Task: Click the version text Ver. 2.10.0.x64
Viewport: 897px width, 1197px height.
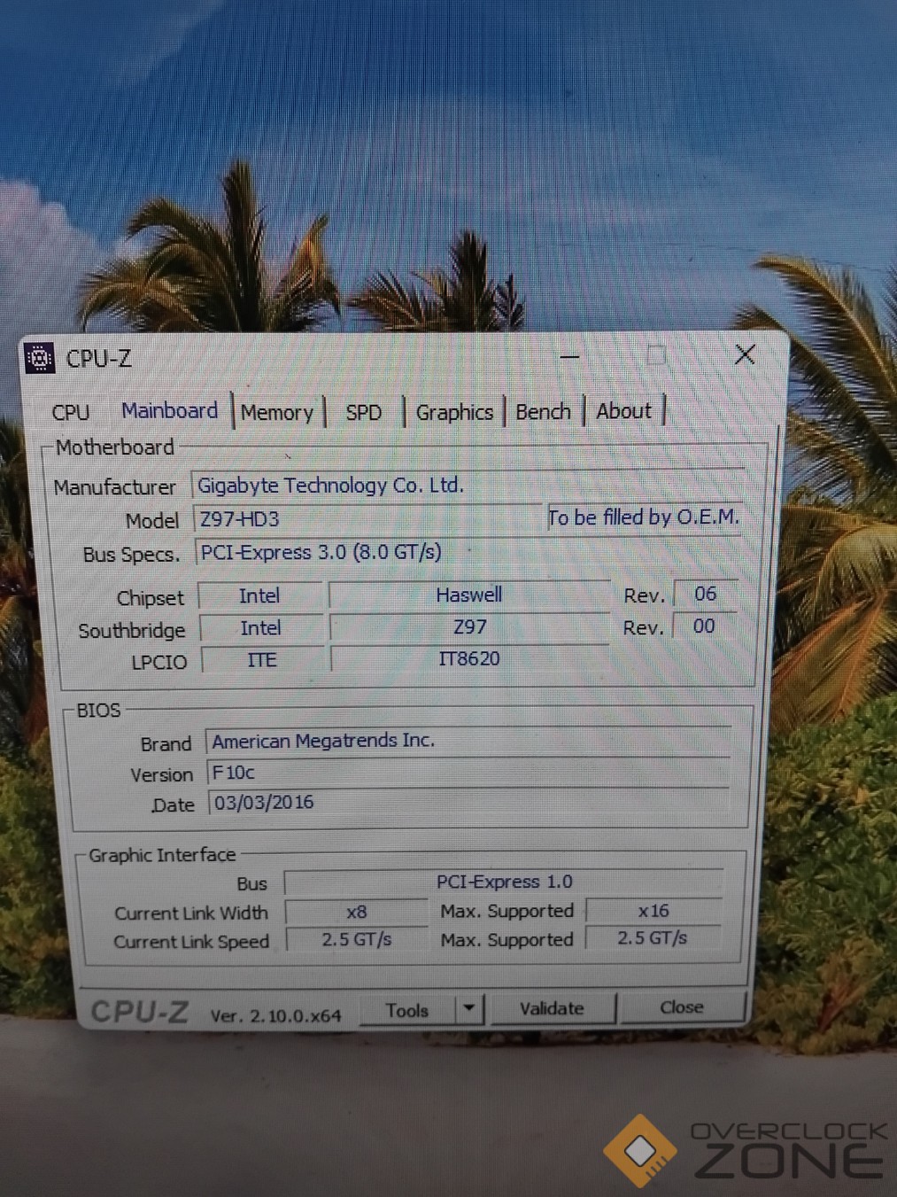Action: pos(275,1015)
